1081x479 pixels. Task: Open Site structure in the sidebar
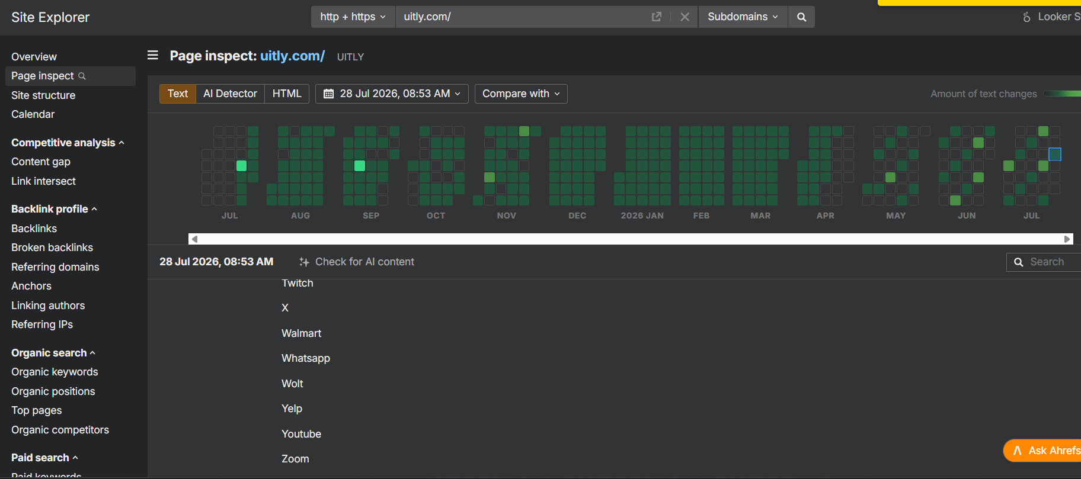(43, 95)
